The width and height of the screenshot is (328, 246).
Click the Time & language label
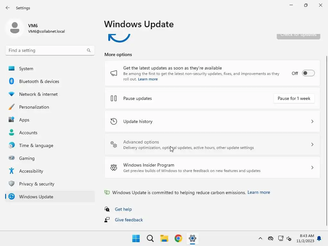coord(36,145)
